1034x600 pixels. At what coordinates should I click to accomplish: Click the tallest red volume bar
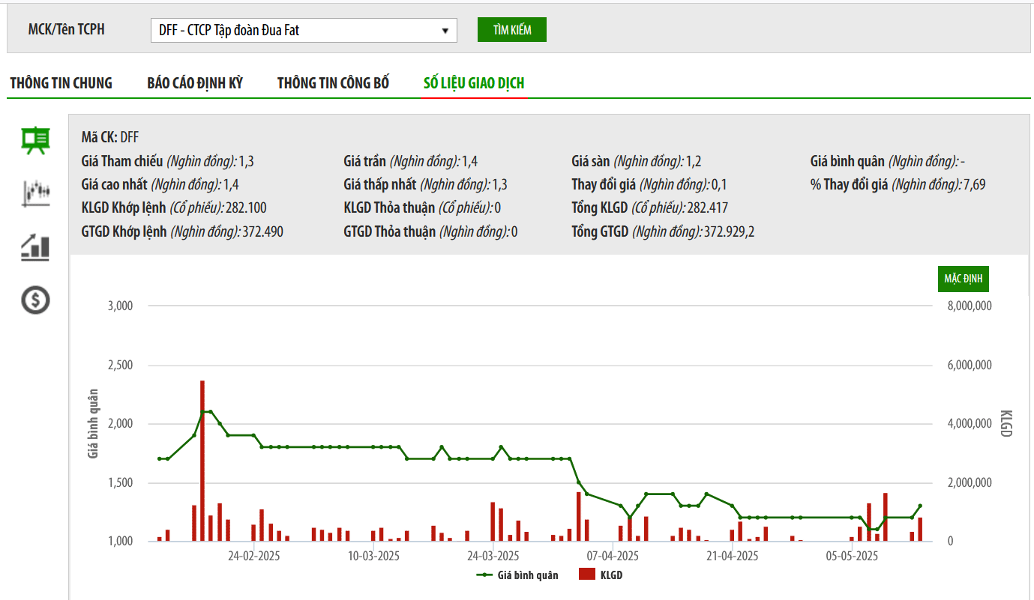click(x=202, y=460)
